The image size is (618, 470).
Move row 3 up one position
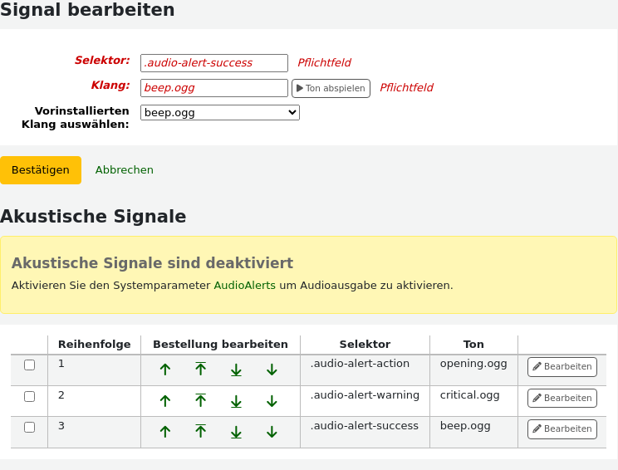pyautogui.click(x=165, y=432)
